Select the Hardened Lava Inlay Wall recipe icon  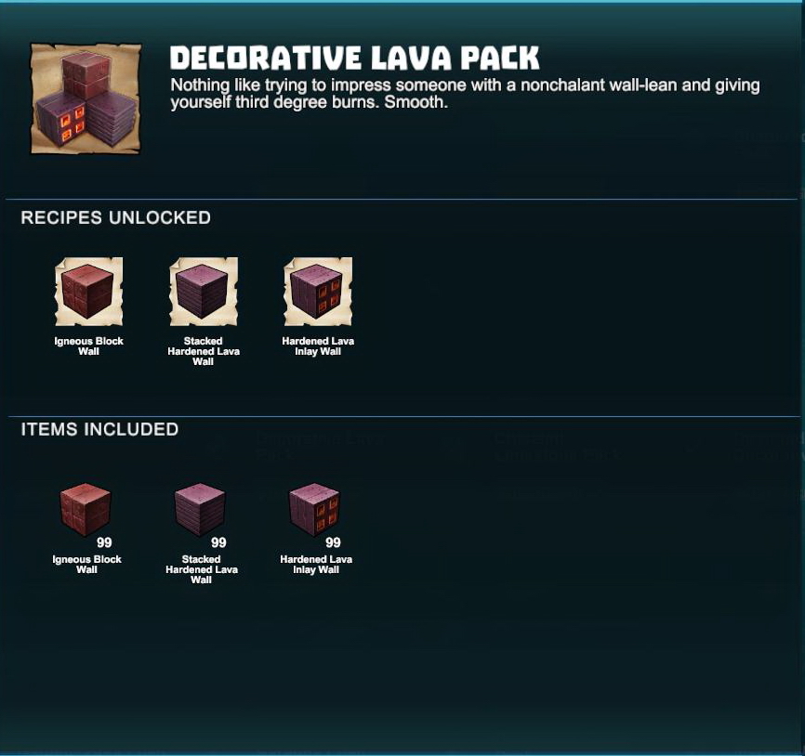(x=318, y=292)
